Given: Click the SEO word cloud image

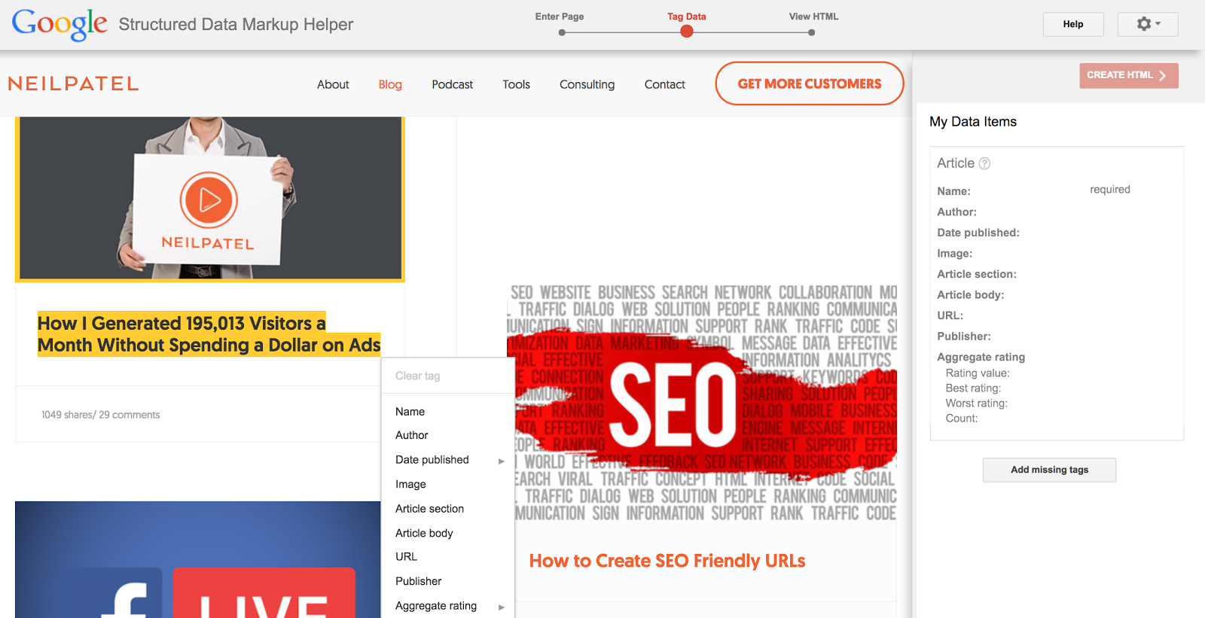Looking at the screenshot, I should pyautogui.click(x=702, y=403).
